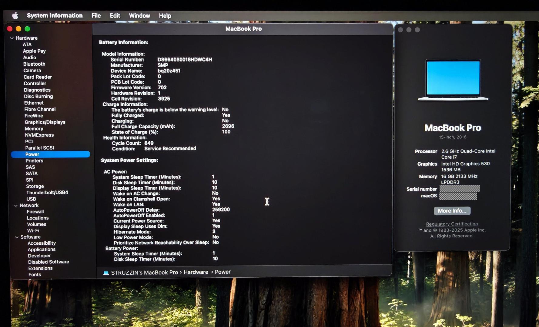Select Thunderbolt/USB4 in the sidebar
The image size is (539, 327).
coord(47,193)
